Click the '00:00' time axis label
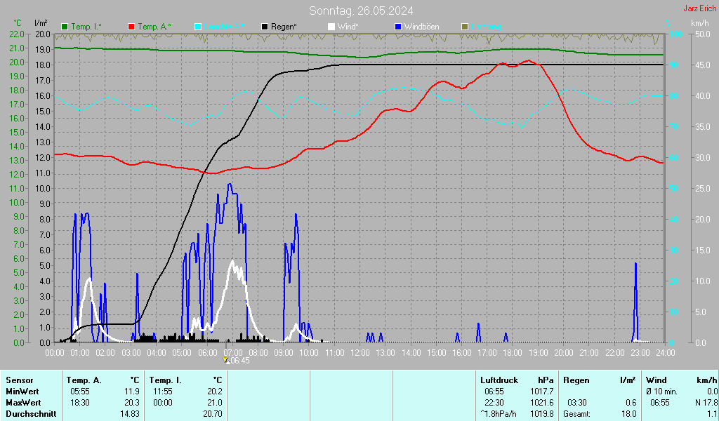This screenshot has height=421, width=719. (x=55, y=353)
